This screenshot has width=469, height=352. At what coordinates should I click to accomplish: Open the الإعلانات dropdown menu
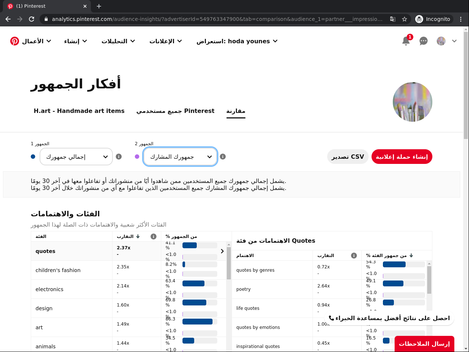tap(166, 41)
